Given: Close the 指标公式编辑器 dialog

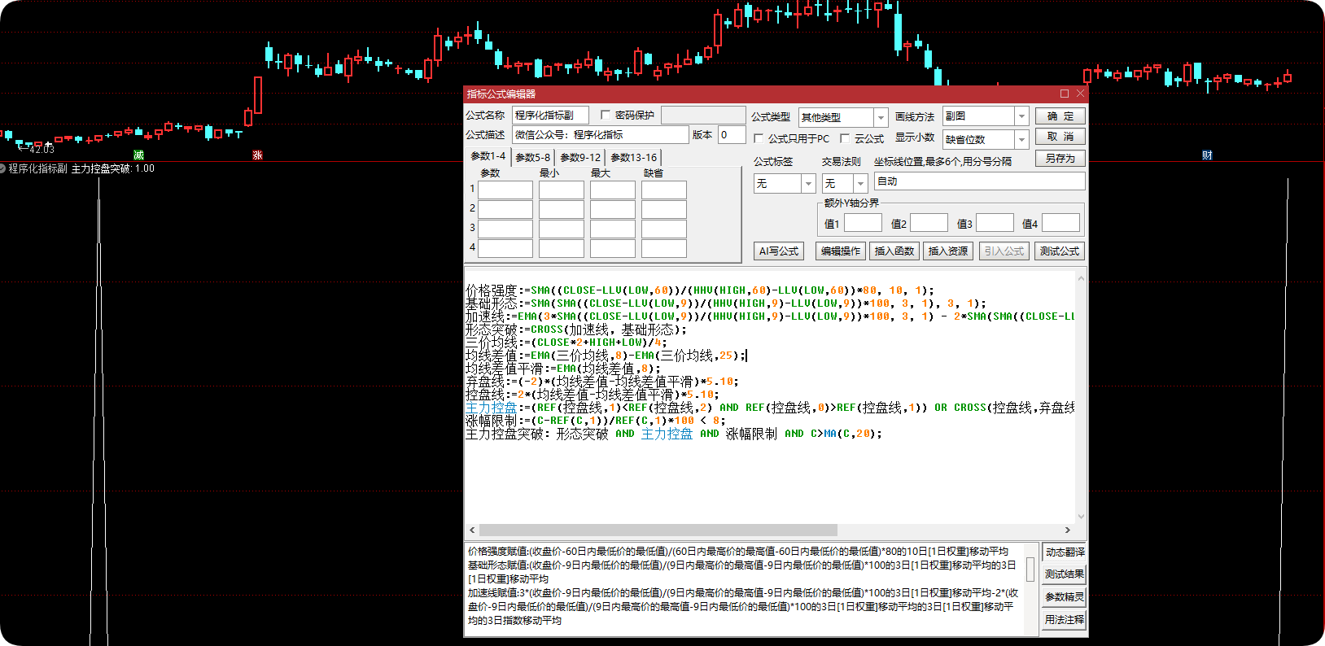Looking at the screenshot, I should tap(1080, 94).
